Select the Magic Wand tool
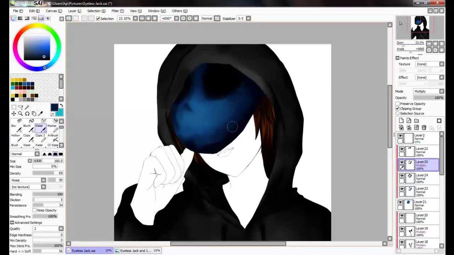 (27, 107)
